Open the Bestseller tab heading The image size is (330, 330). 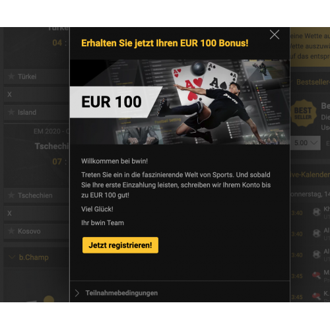click(x=313, y=82)
